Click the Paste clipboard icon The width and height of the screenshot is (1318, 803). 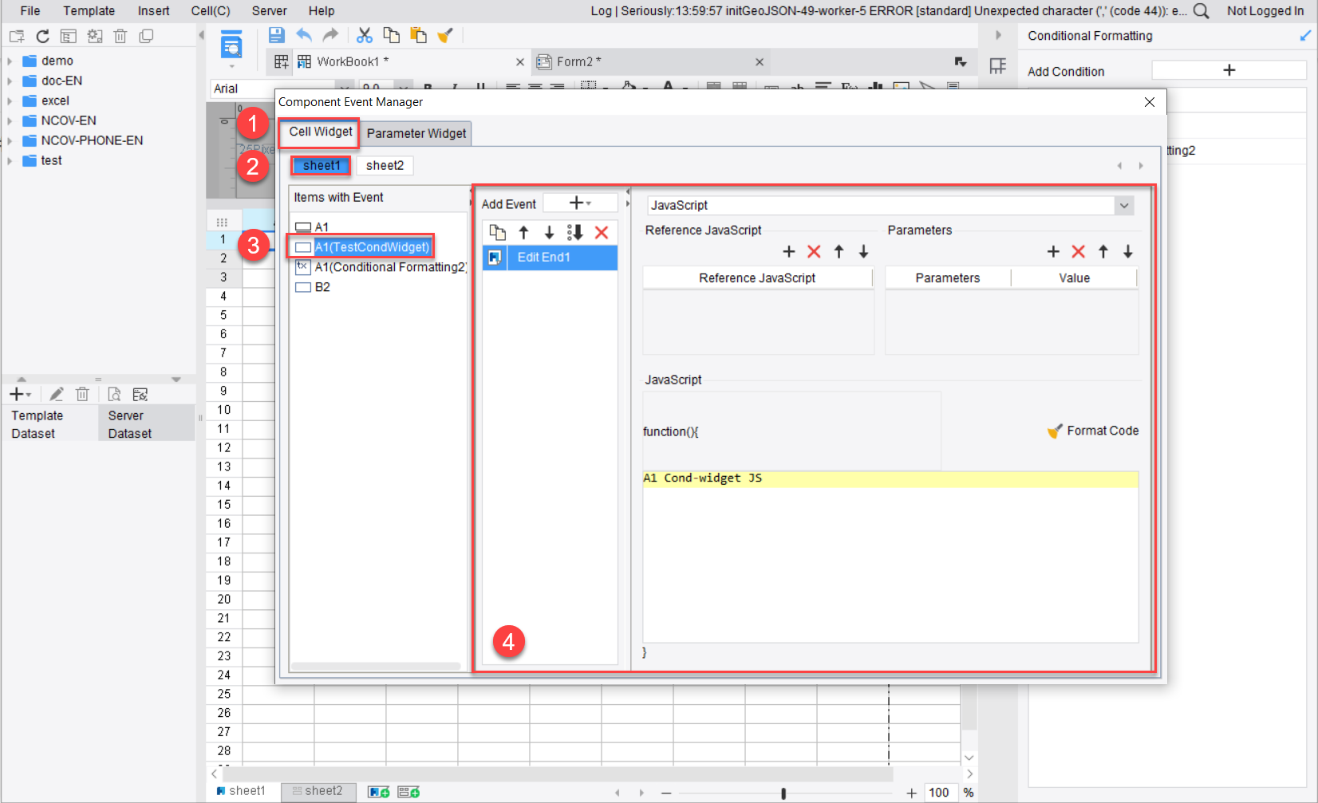tap(418, 35)
